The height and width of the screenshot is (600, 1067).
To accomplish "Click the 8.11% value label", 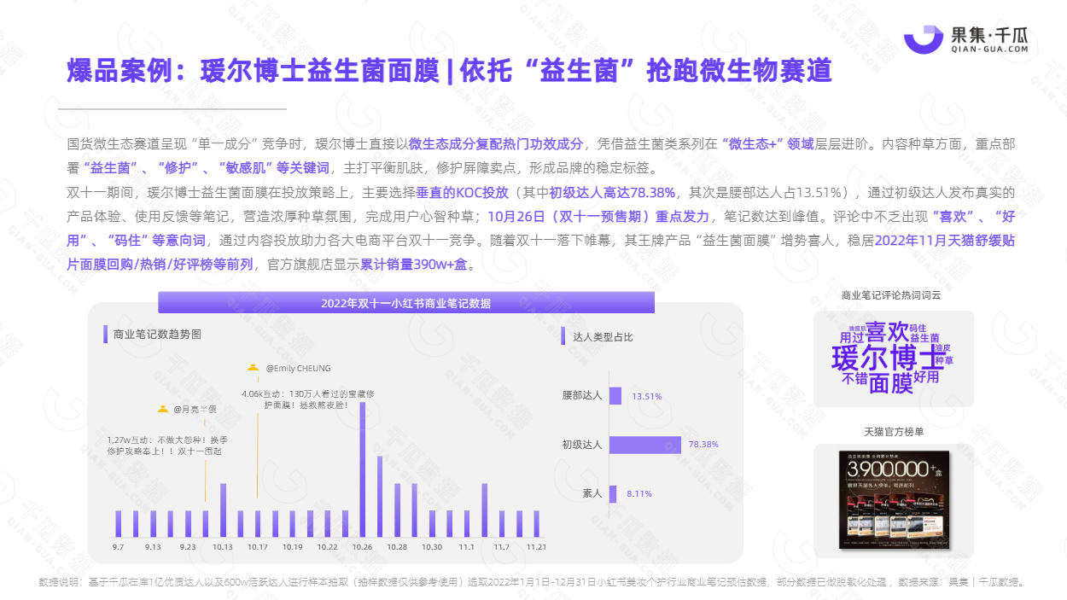I will click(638, 493).
